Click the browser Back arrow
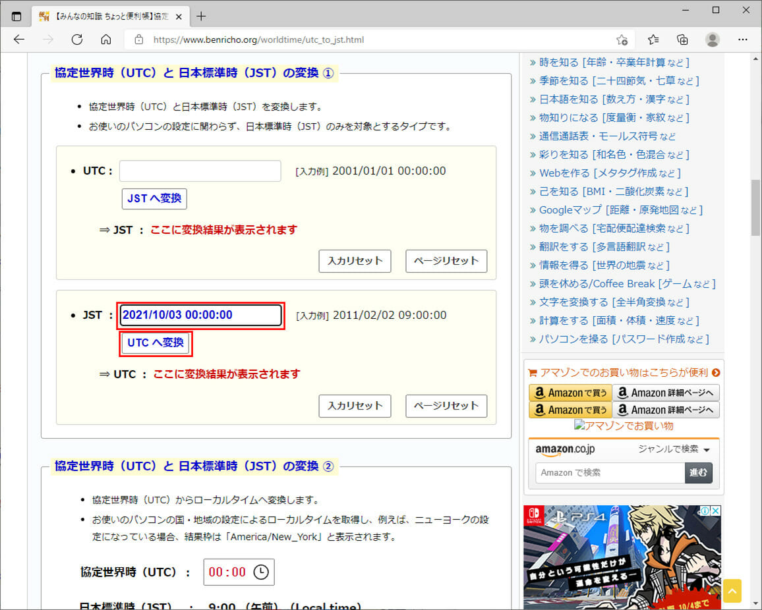The image size is (762, 610). (18, 40)
